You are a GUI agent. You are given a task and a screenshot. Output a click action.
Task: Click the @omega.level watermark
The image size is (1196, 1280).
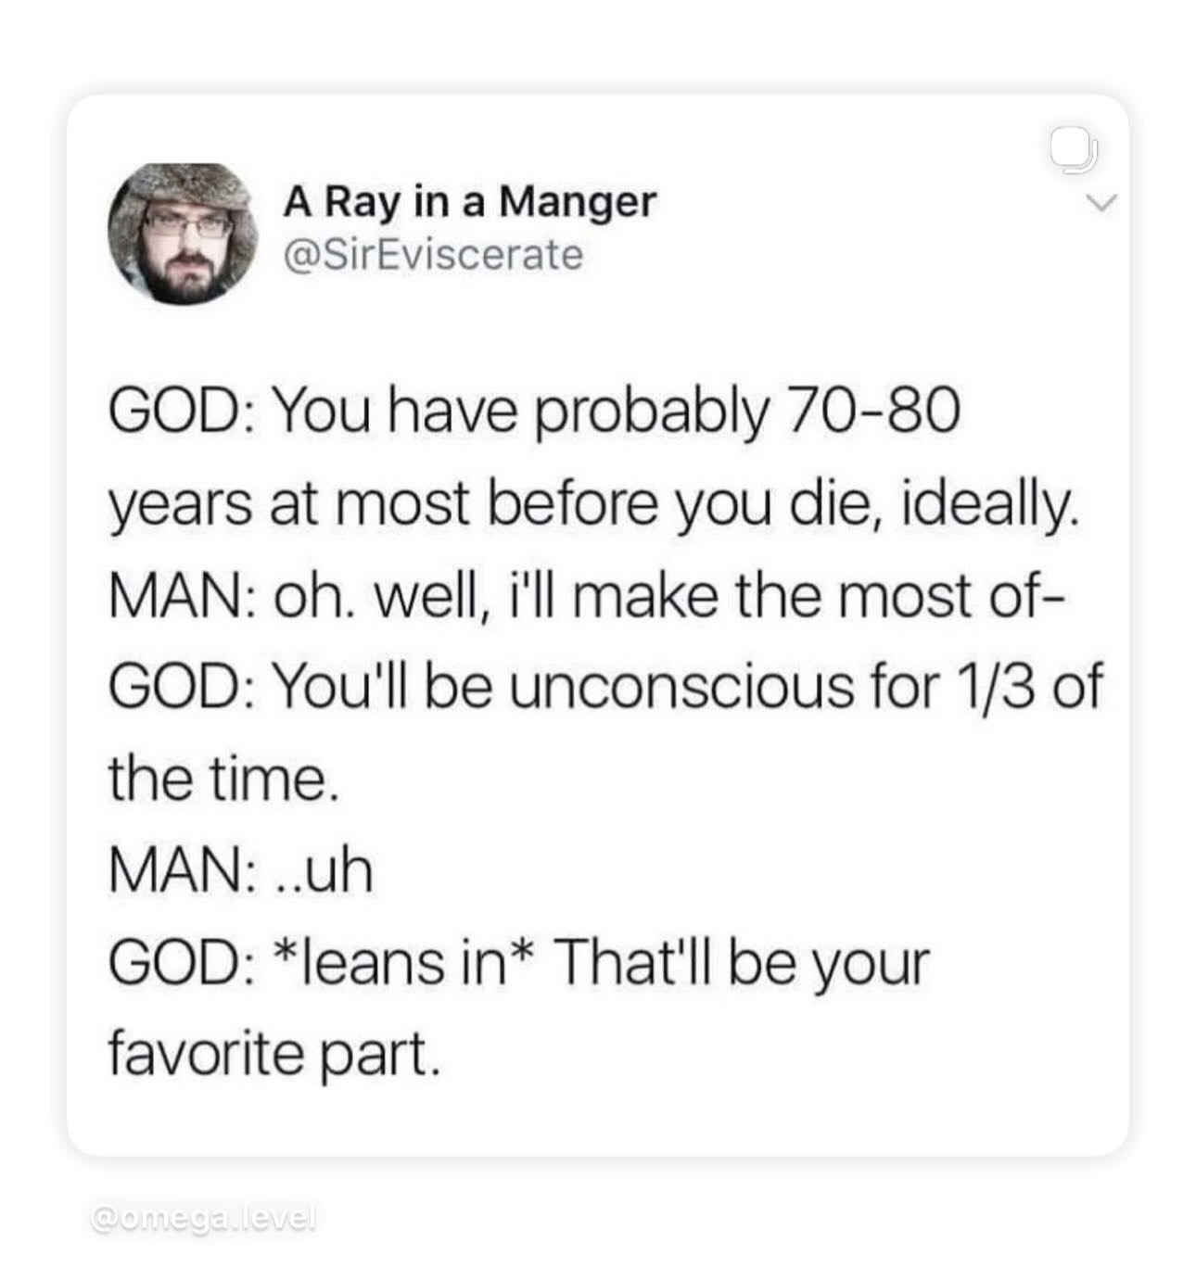tap(204, 1218)
